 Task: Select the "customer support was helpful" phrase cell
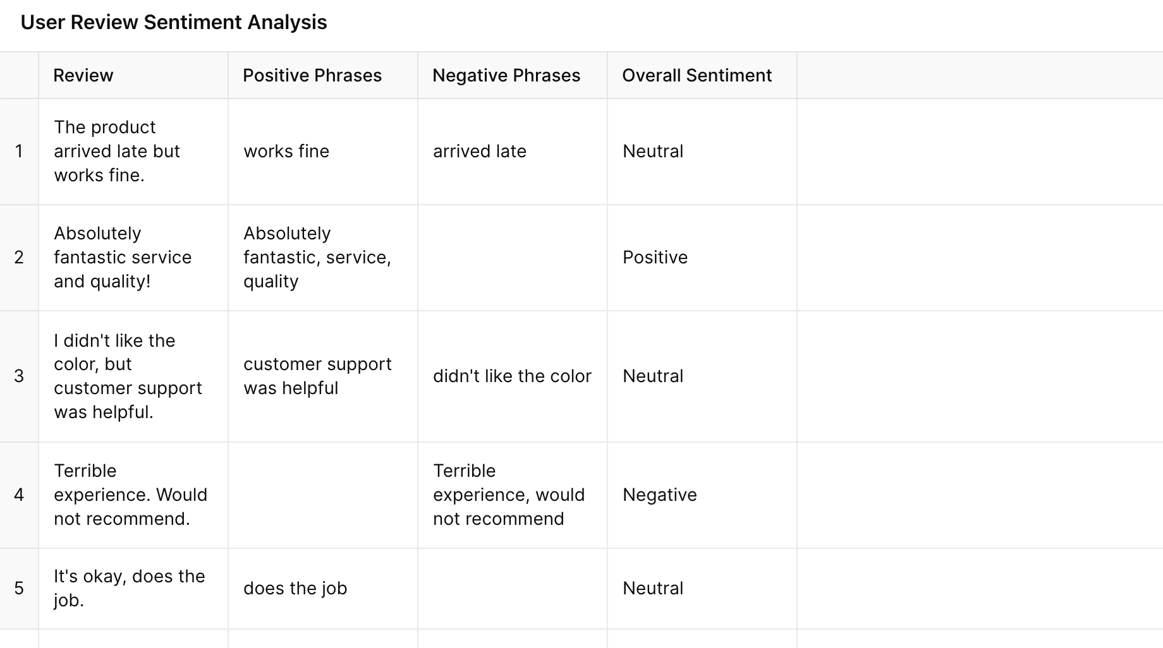[x=317, y=376]
